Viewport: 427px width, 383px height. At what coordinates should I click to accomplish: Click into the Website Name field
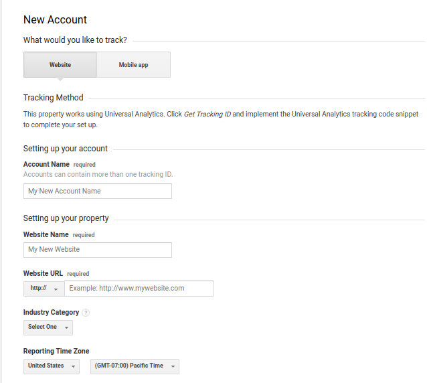[97, 250]
